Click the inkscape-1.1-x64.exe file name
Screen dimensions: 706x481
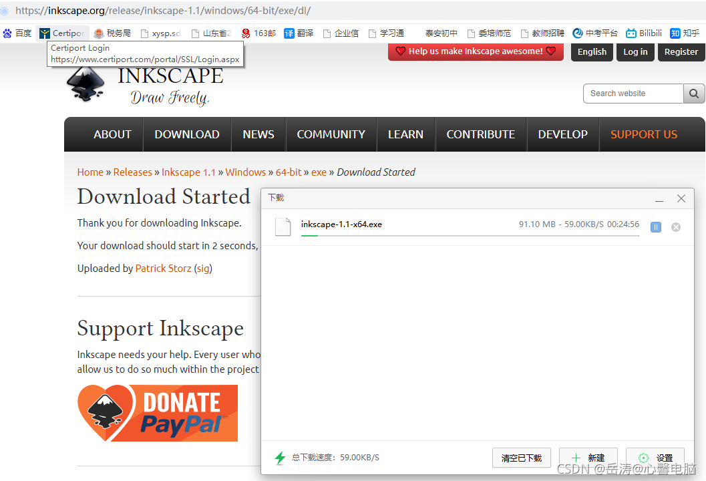pyautogui.click(x=341, y=224)
